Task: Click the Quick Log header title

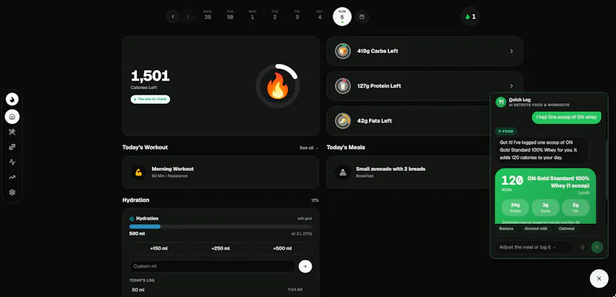Action: (x=520, y=100)
